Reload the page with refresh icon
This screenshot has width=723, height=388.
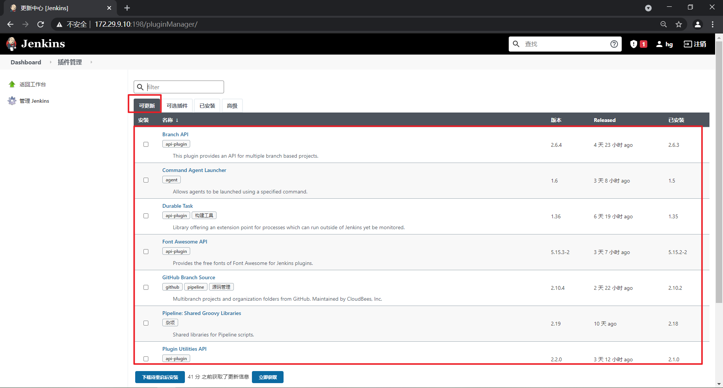tap(41, 24)
